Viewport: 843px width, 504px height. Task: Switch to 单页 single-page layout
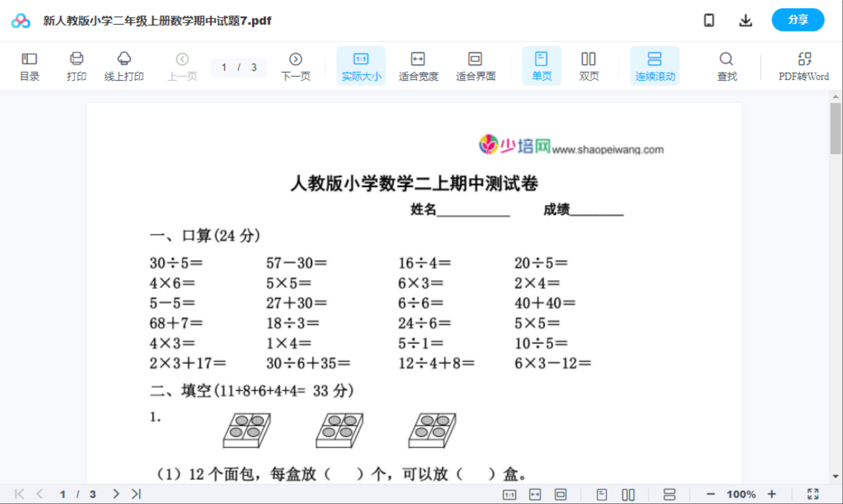point(542,65)
